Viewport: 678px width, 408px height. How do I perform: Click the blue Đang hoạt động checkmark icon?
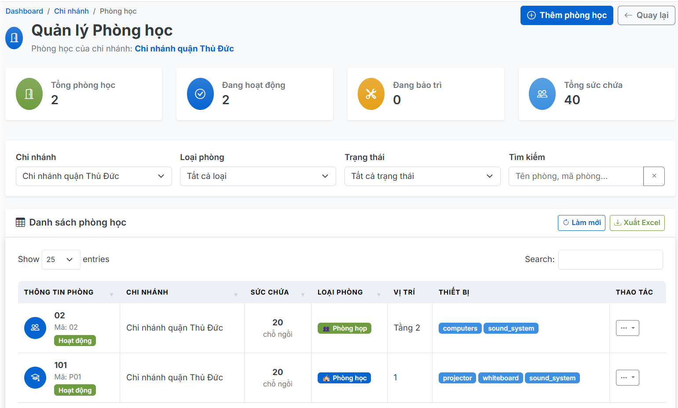[200, 94]
